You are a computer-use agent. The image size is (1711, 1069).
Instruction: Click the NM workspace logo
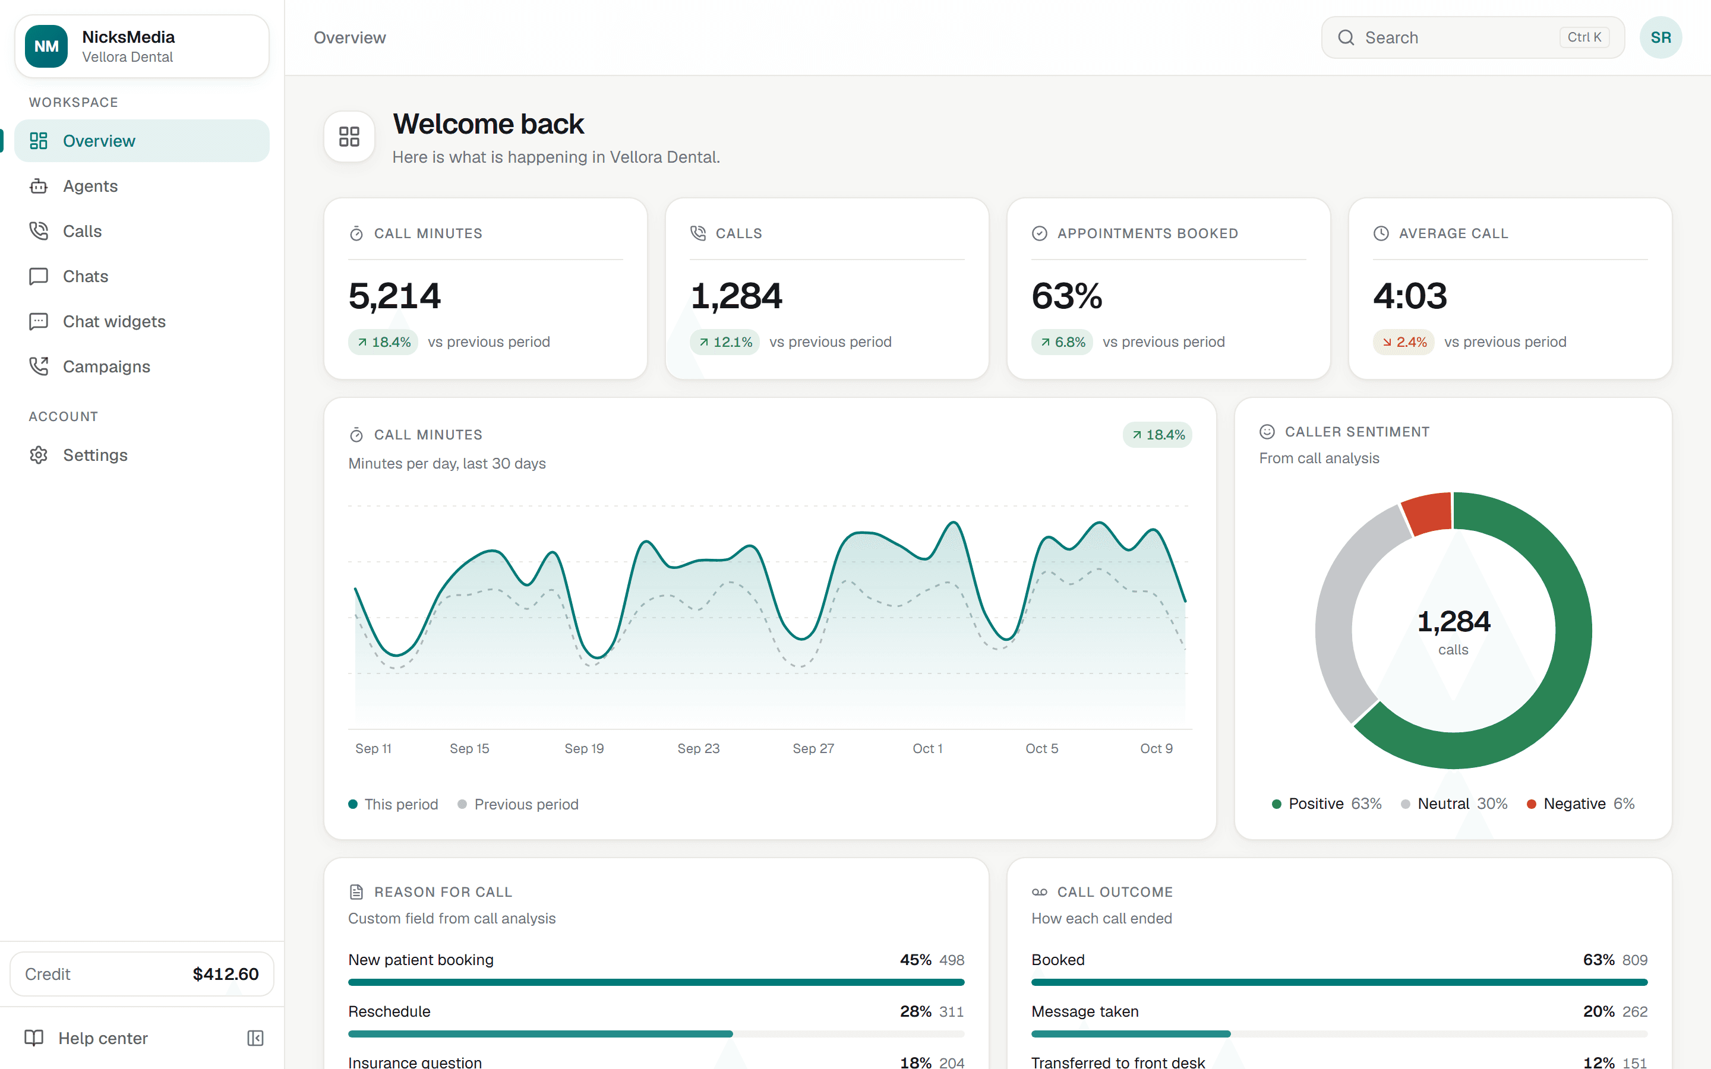[x=47, y=47]
